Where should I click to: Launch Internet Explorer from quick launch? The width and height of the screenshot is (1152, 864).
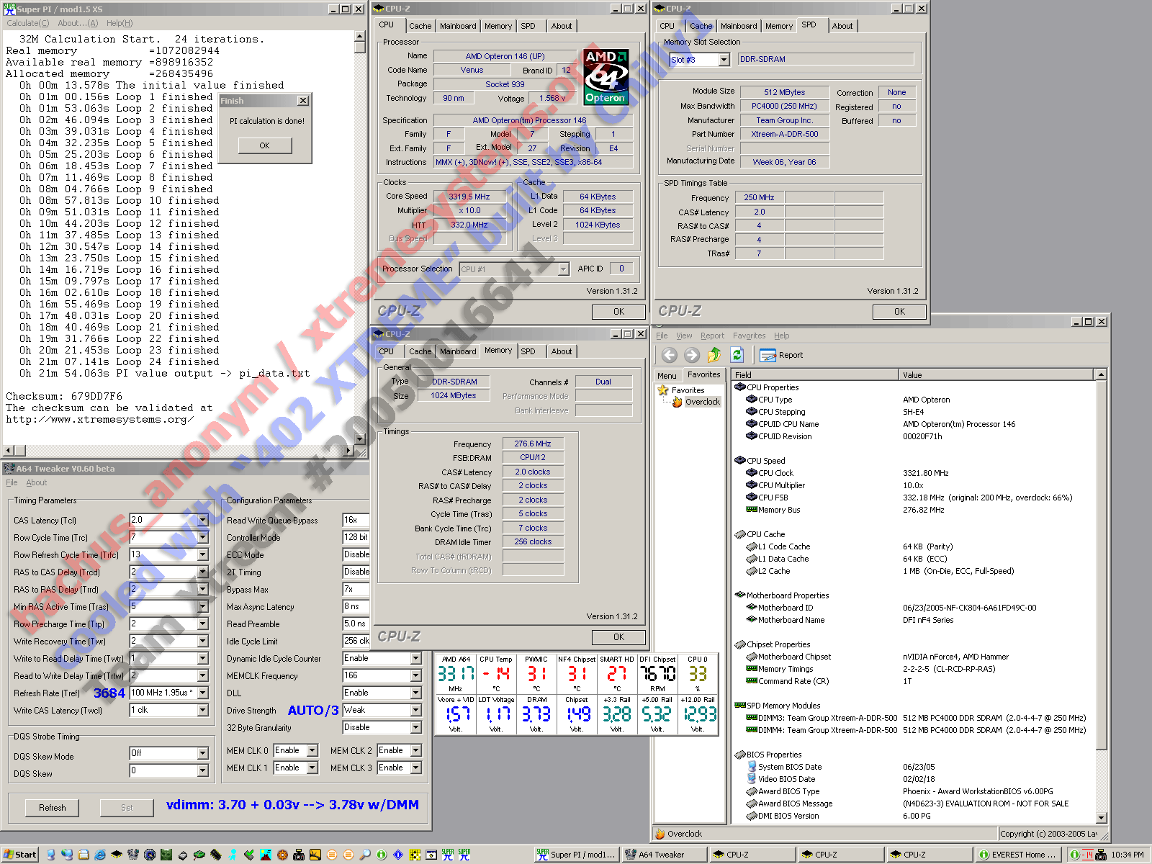pyautogui.click(x=99, y=855)
